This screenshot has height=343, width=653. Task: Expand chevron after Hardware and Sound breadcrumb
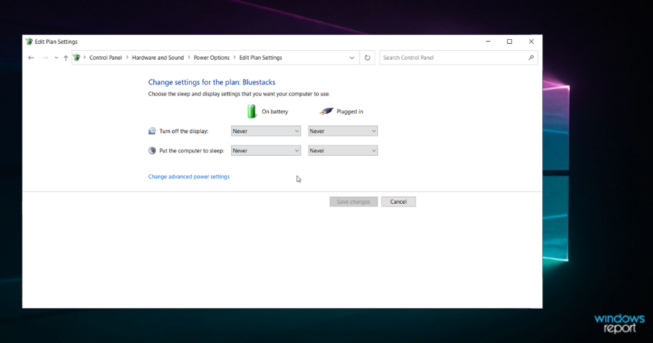188,58
